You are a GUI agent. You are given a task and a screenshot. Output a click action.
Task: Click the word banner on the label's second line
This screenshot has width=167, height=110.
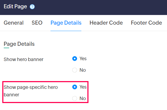point(11,95)
